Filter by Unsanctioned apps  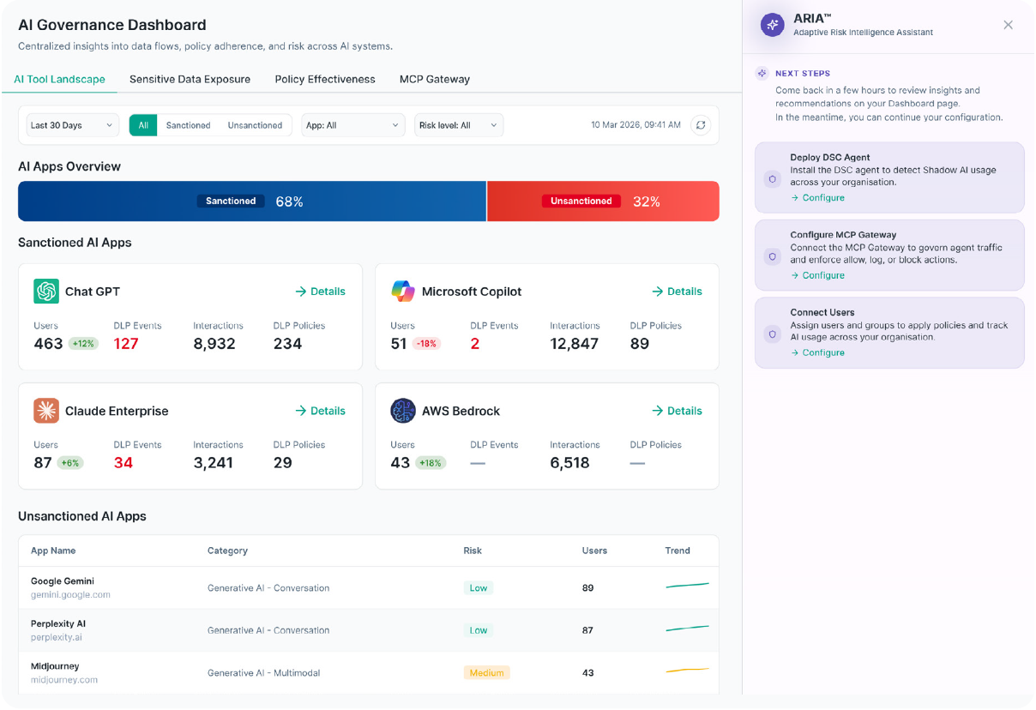tap(255, 125)
